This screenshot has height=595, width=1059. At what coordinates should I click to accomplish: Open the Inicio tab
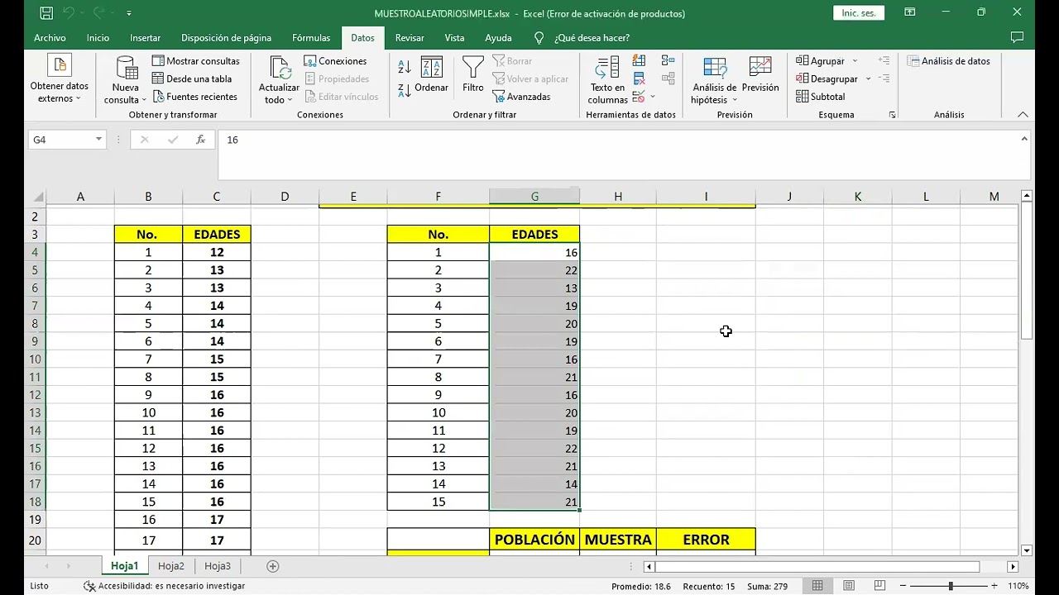tap(98, 38)
